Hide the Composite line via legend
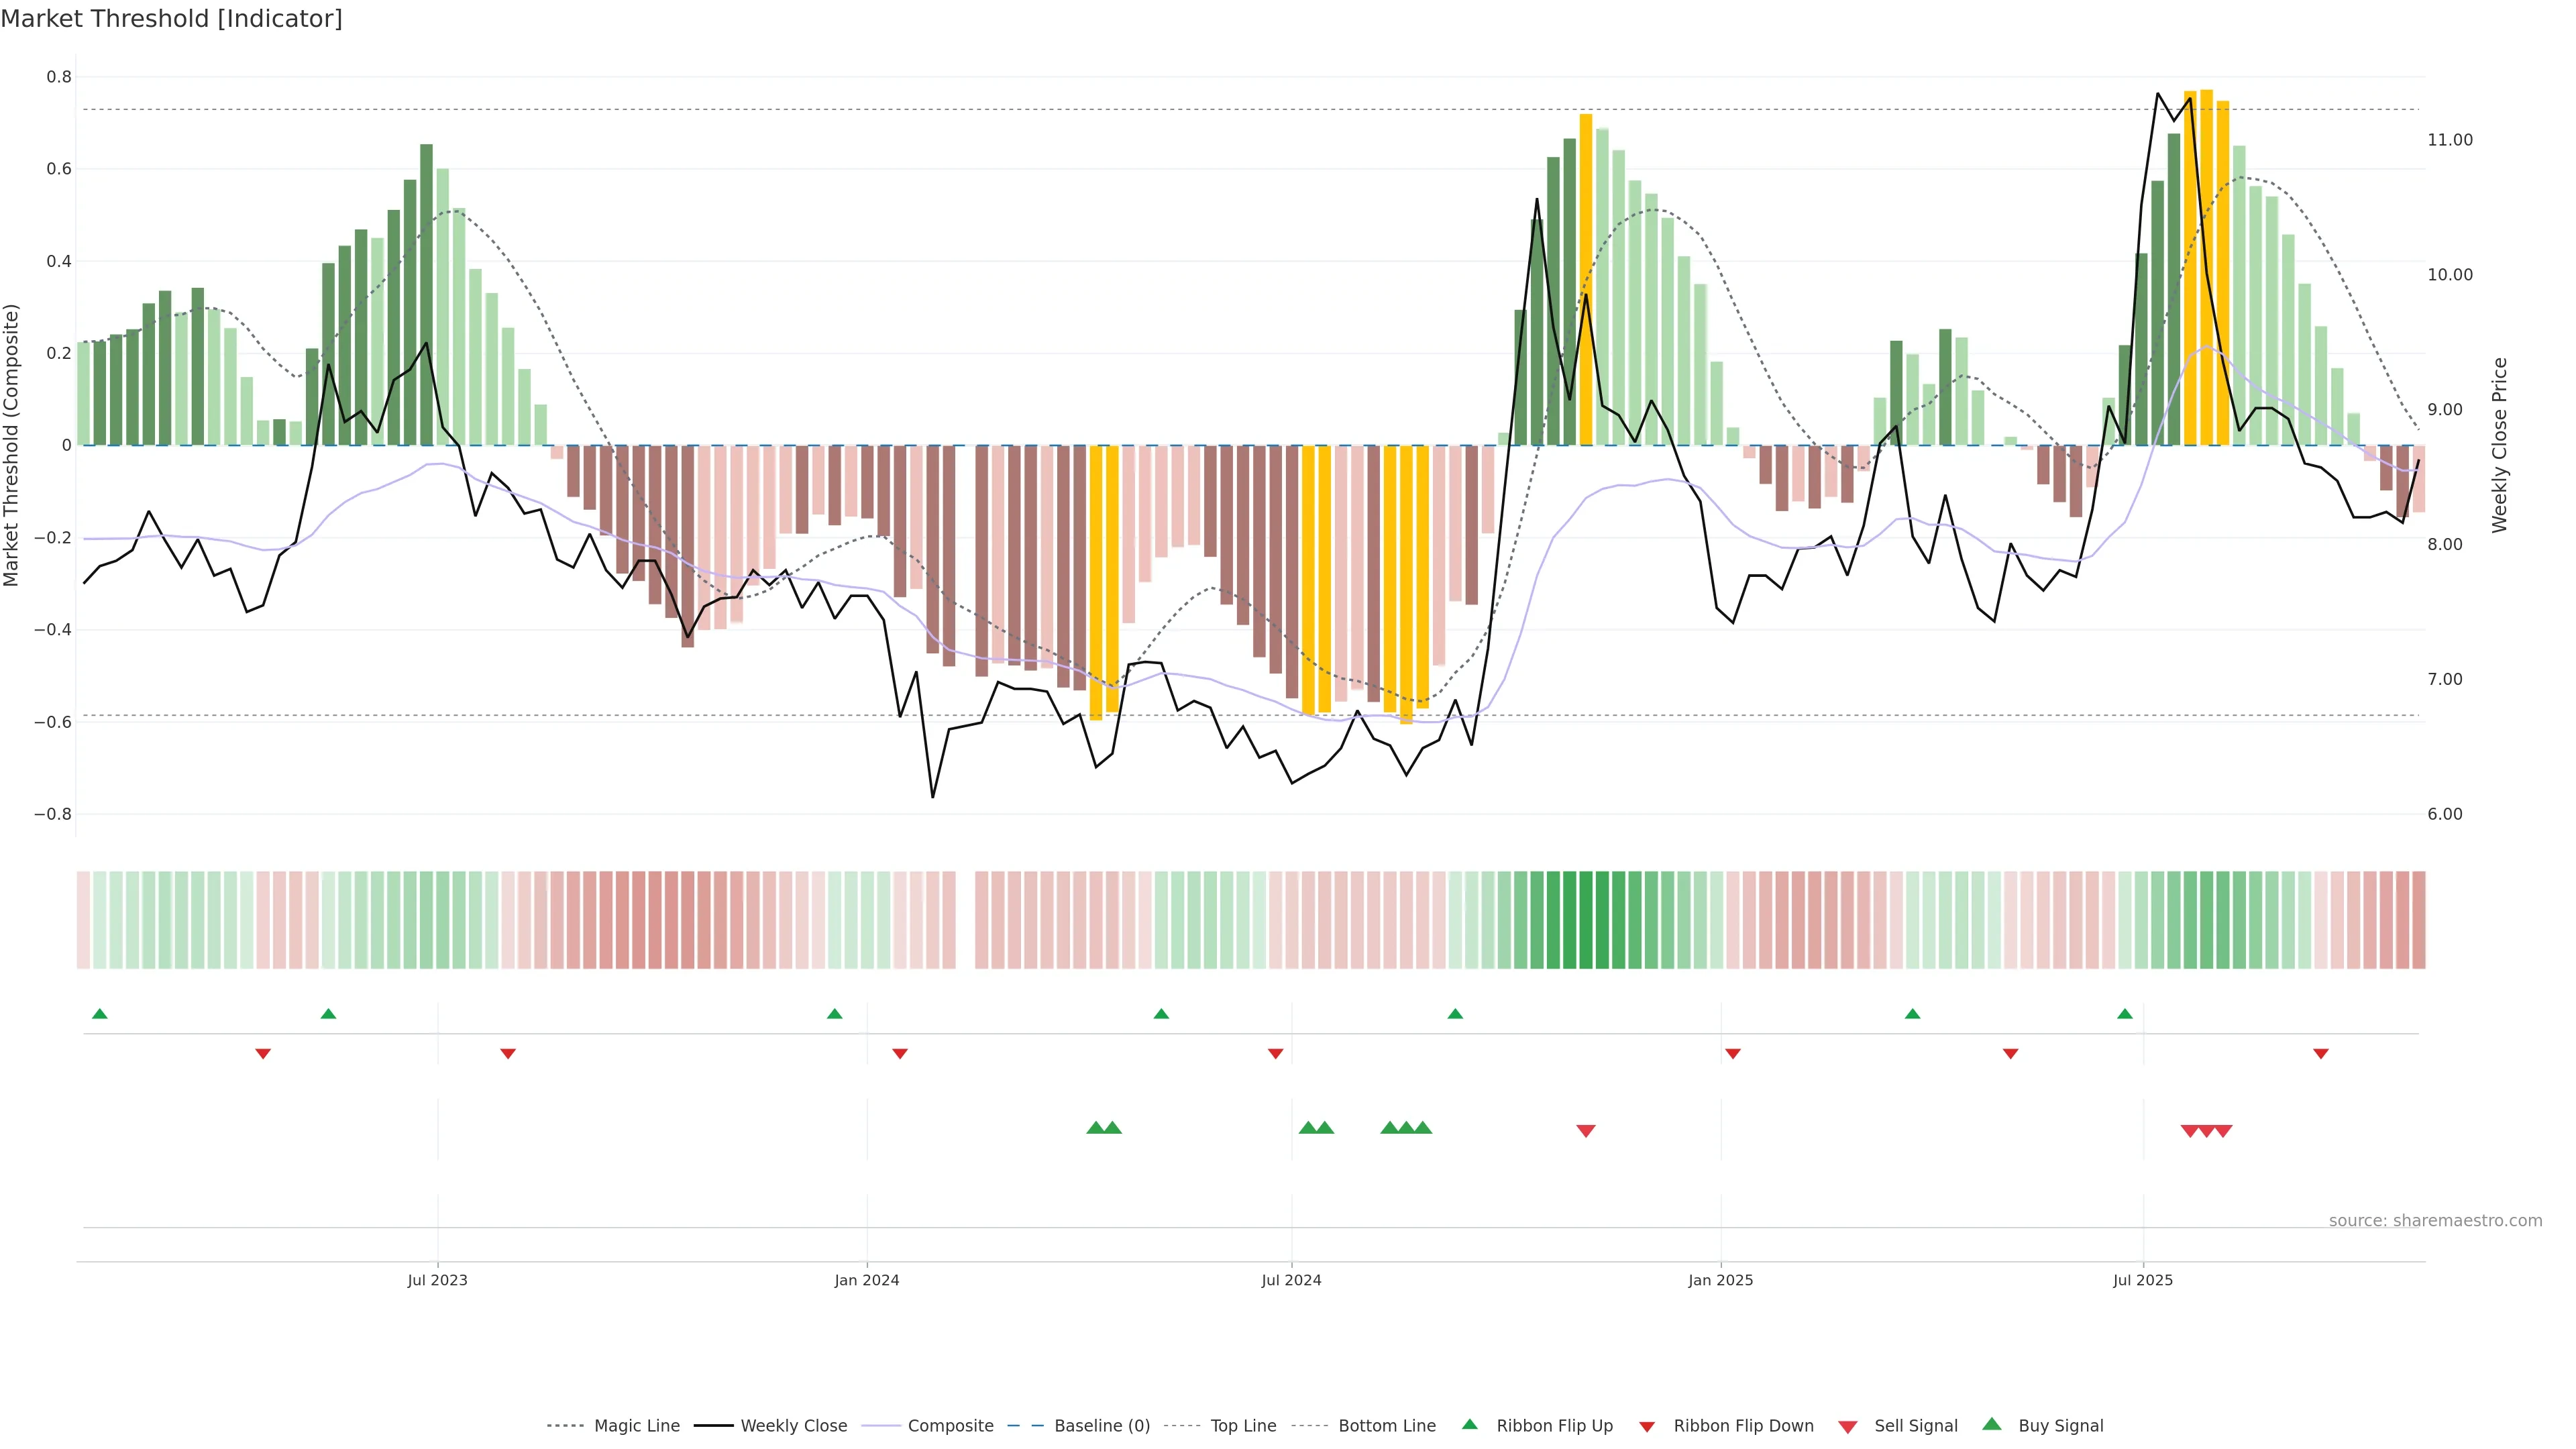The height and width of the screenshot is (1449, 2576). point(950,1426)
